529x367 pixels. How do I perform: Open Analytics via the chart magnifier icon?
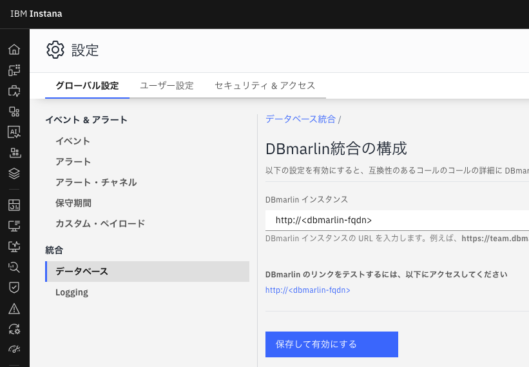(x=14, y=267)
